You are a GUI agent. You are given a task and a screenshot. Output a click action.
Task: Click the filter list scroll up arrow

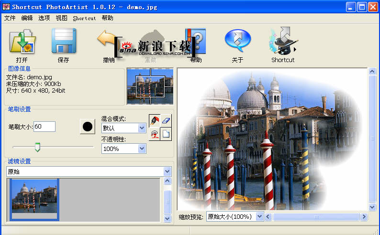168,181
